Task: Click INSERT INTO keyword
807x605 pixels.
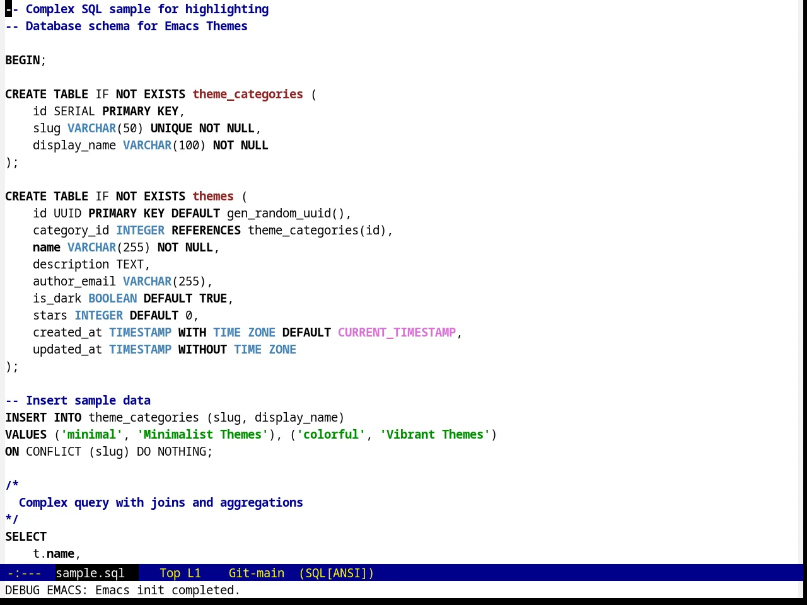Action: [44, 417]
